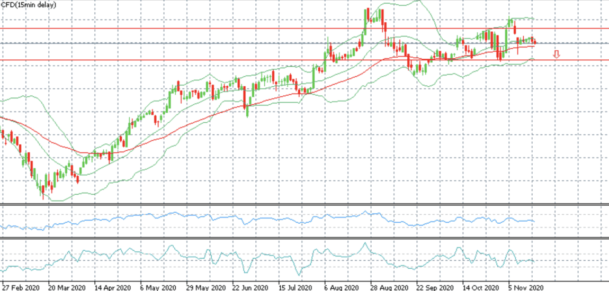
Task: Click the 22 Sep 2020 date label
Action: click(x=435, y=288)
